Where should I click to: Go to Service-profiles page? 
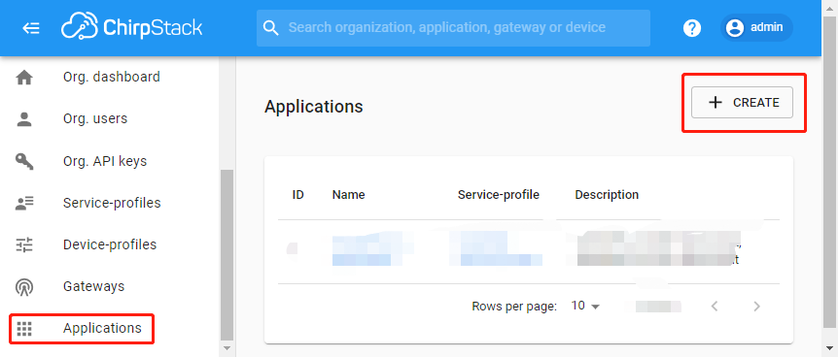coord(111,203)
